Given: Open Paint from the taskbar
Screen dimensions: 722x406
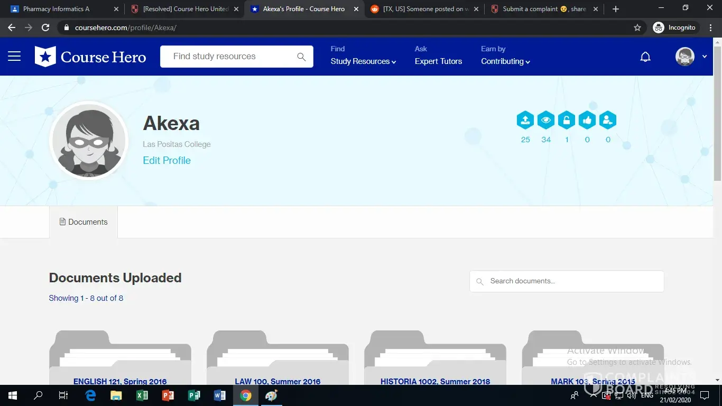Looking at the screenshot, I should click(x=272, y=395).
